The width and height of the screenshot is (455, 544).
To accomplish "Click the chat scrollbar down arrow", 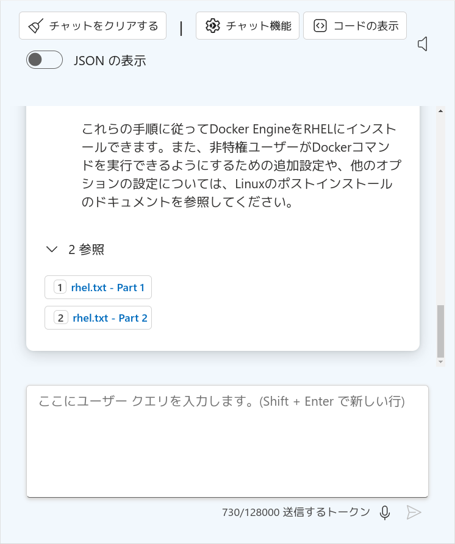I will (440, 362).
